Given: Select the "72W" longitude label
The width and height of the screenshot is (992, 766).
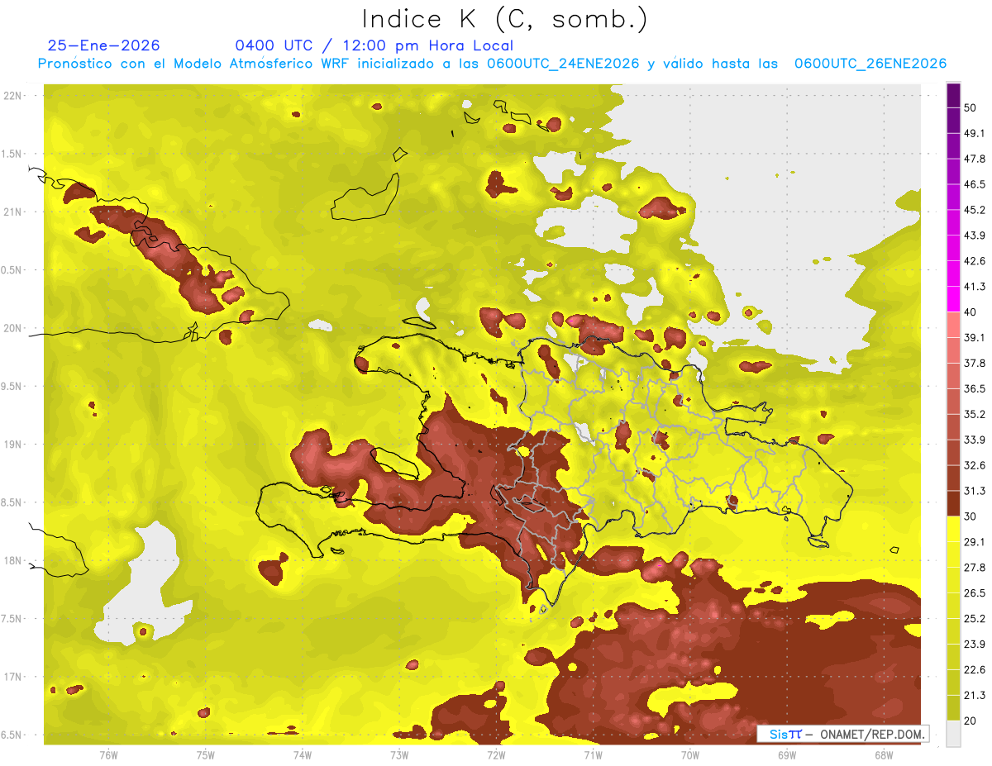Looking at the screenshot, I should click(x=496, y=755).
